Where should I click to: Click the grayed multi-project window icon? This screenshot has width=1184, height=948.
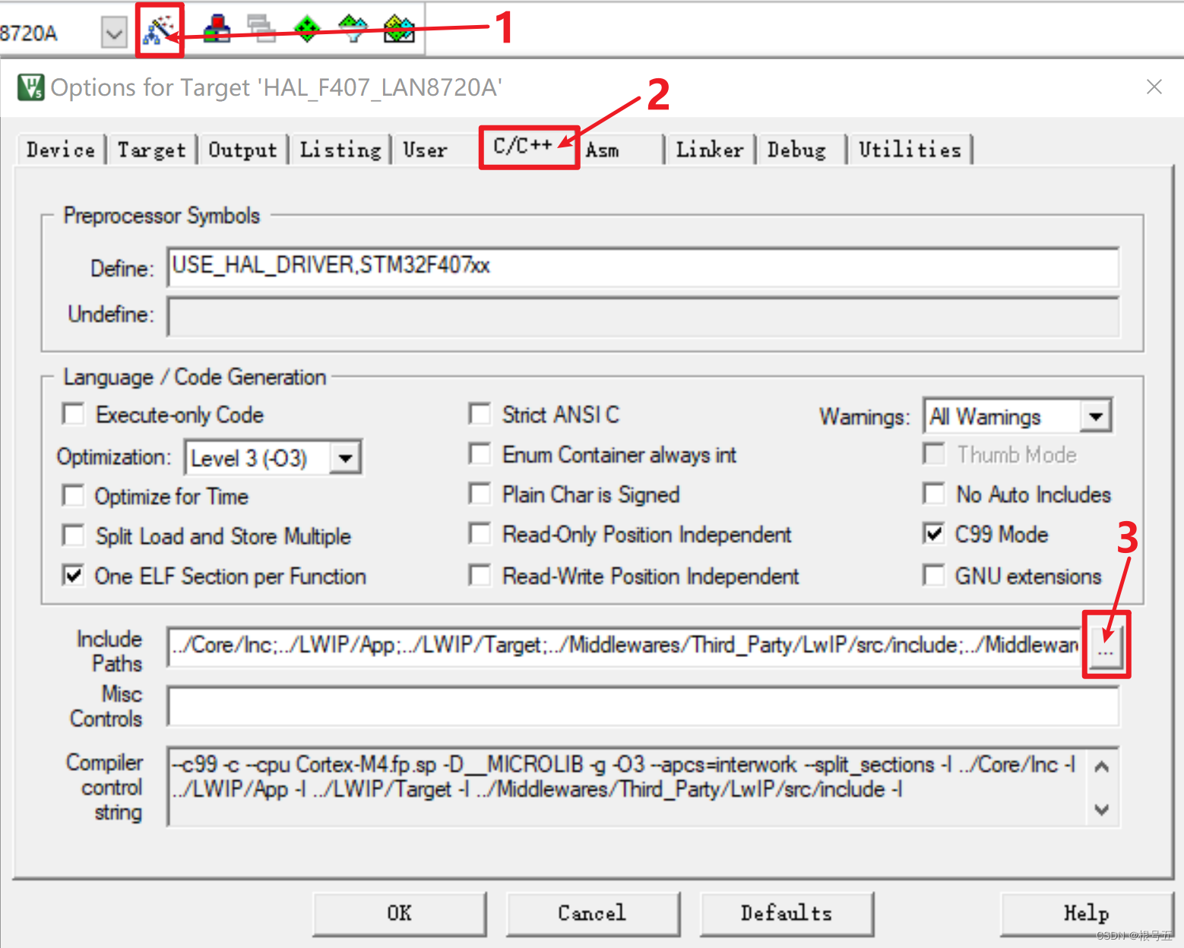(x=262, y=30)
